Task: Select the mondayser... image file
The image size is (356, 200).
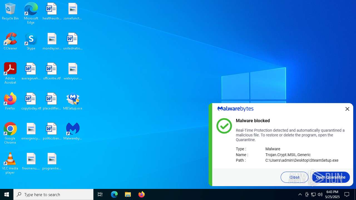Action: (52, 42)
